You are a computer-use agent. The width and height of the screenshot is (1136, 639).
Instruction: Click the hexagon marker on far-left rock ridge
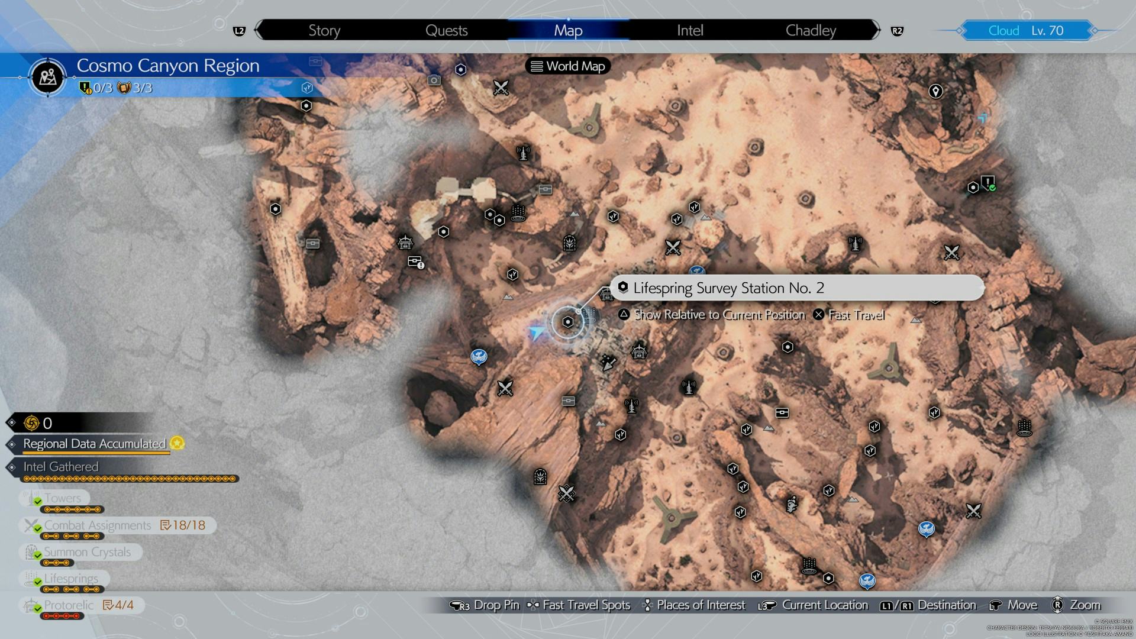(x=275, y=209)
